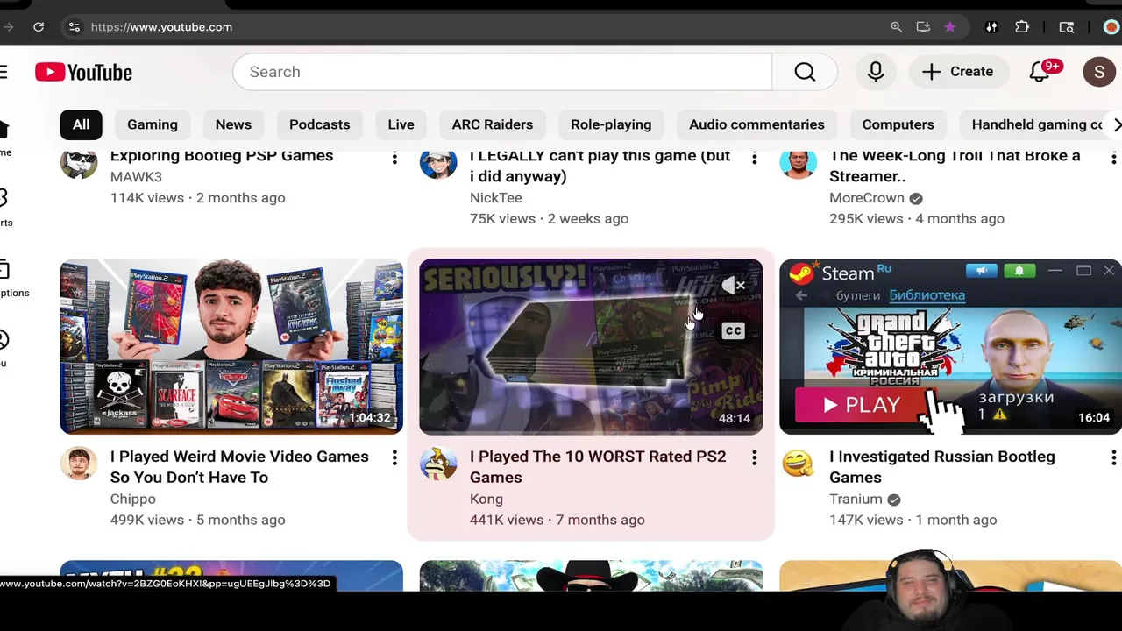Open options for 10 WORST Rated PS2 Games
This screenshot has height=631, width=1122.
pos(754,457)
